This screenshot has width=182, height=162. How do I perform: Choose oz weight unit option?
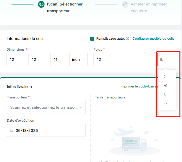point(165,104)
